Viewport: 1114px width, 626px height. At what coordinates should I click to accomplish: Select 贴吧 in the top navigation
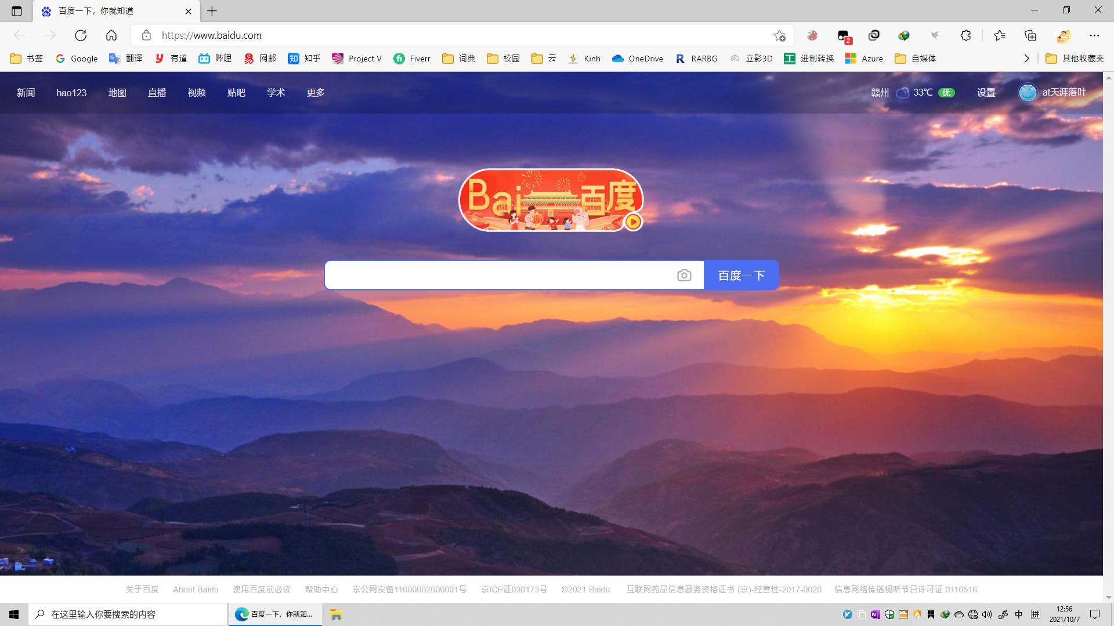click(x=236, y=93)
